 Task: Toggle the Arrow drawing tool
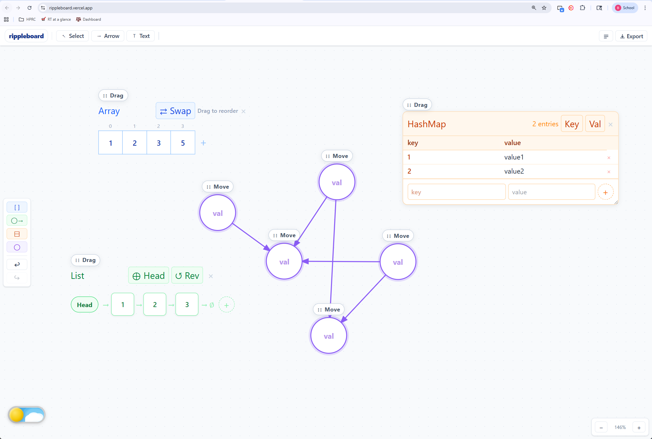point(108,36)
